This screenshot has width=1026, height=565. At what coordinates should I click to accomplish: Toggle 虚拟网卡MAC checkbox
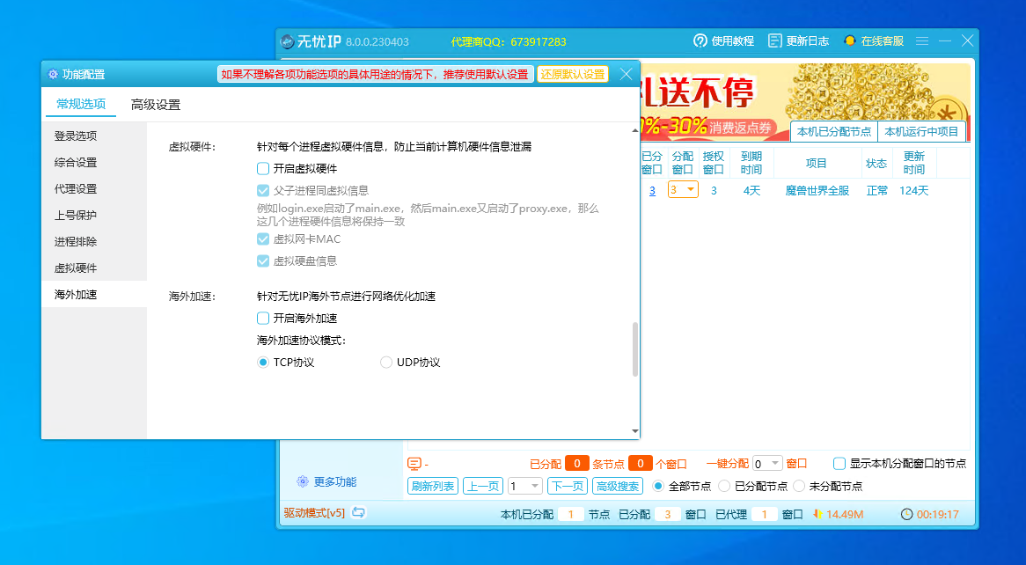[263, 239]
